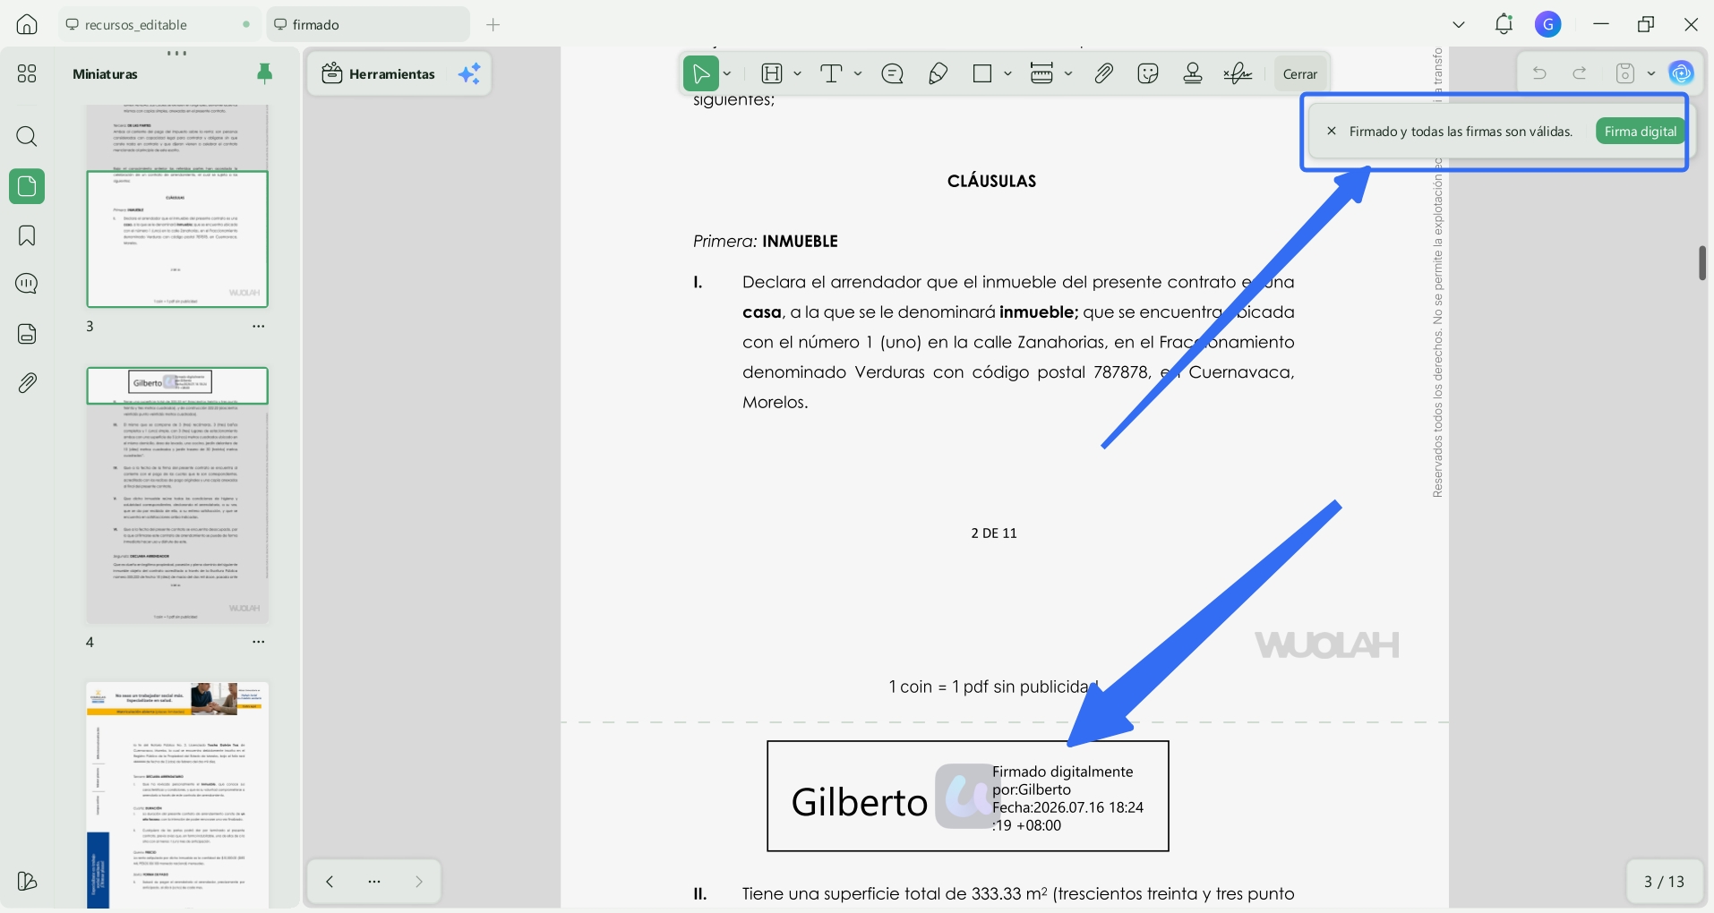Click the Miniaturas panel drag handle dots

pos(177,53)
